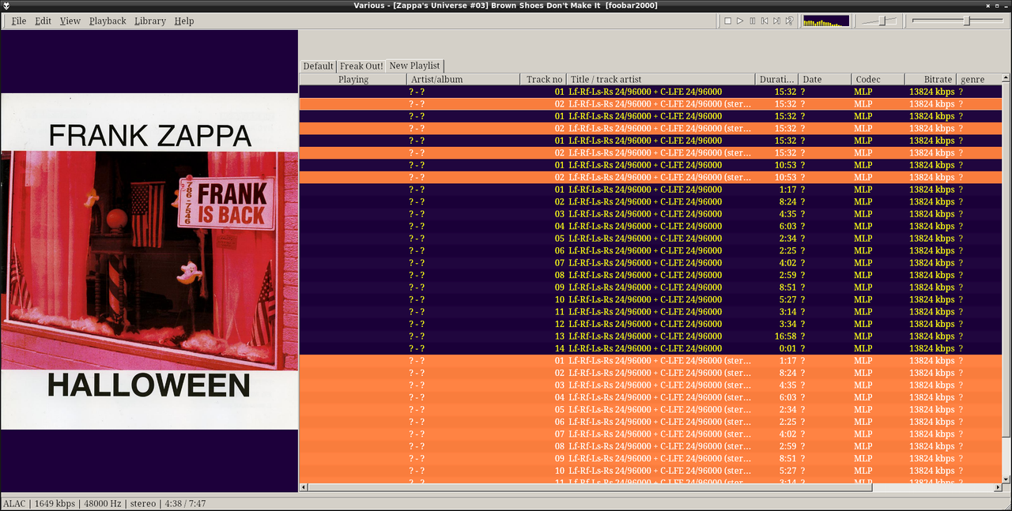Select orange stereo row track 01, 1:17
Viewport: 1012px width, 511px height.
651,360
